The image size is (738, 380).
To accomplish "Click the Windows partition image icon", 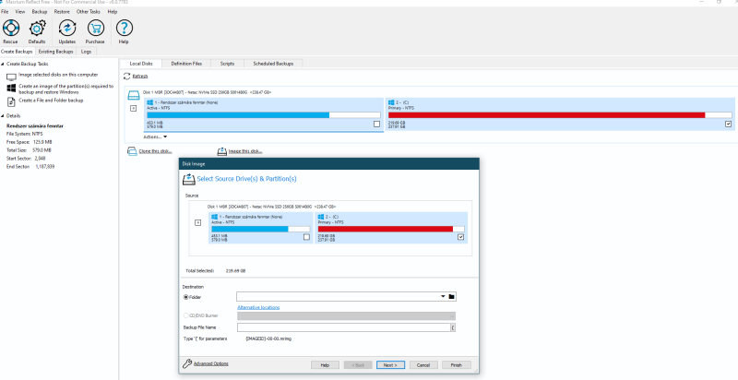I will tap(11, 89).
